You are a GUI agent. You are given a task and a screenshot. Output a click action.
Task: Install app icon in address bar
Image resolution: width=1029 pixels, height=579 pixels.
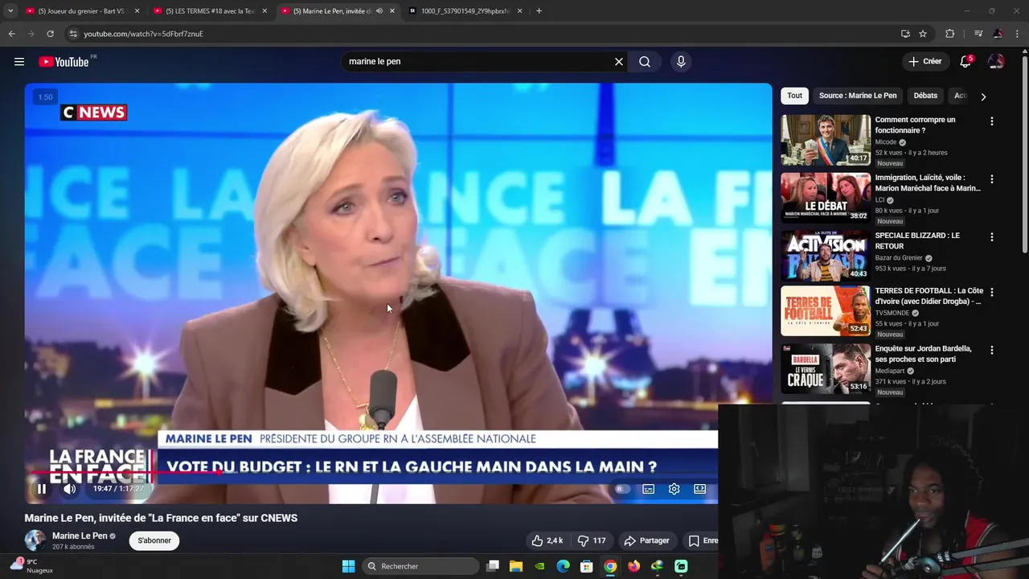coord(905,34)
